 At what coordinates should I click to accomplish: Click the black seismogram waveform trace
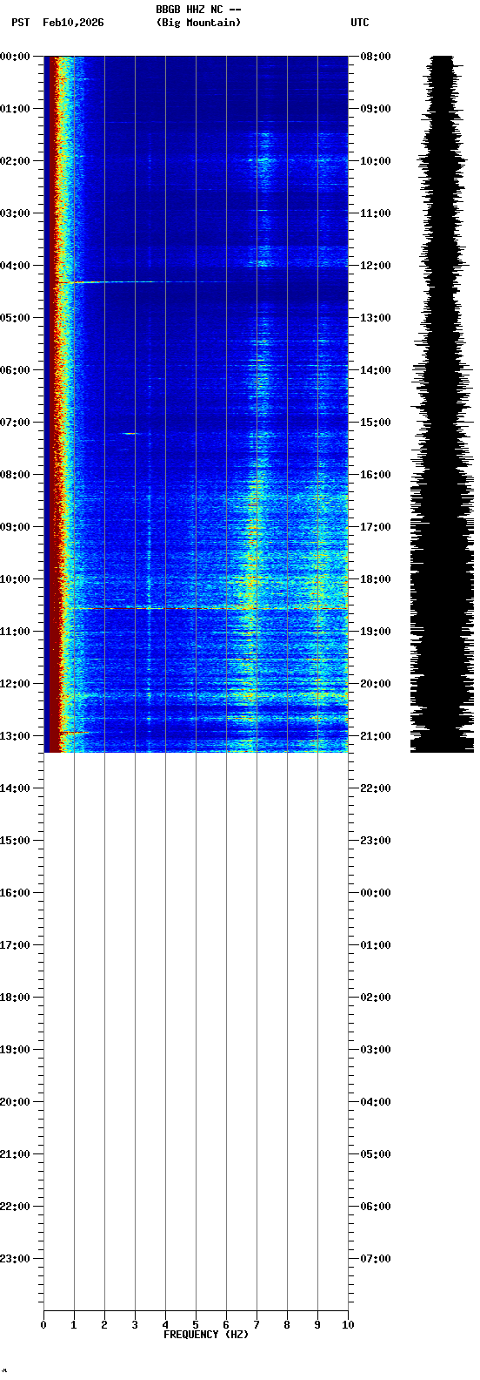(x=443, y=403)
